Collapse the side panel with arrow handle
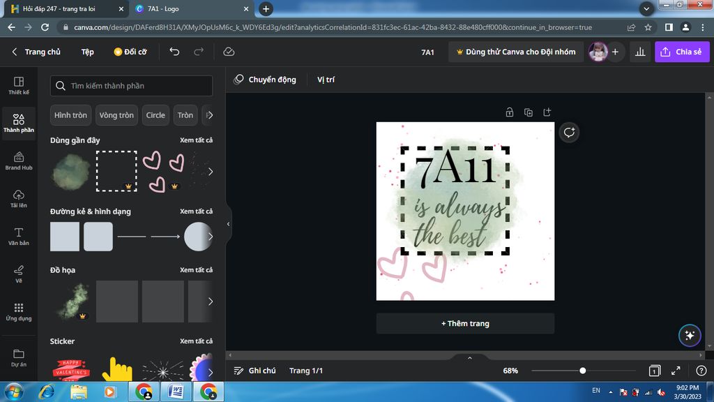The width and height of the screenshot is (714, 402). click(x=228, y=224)
